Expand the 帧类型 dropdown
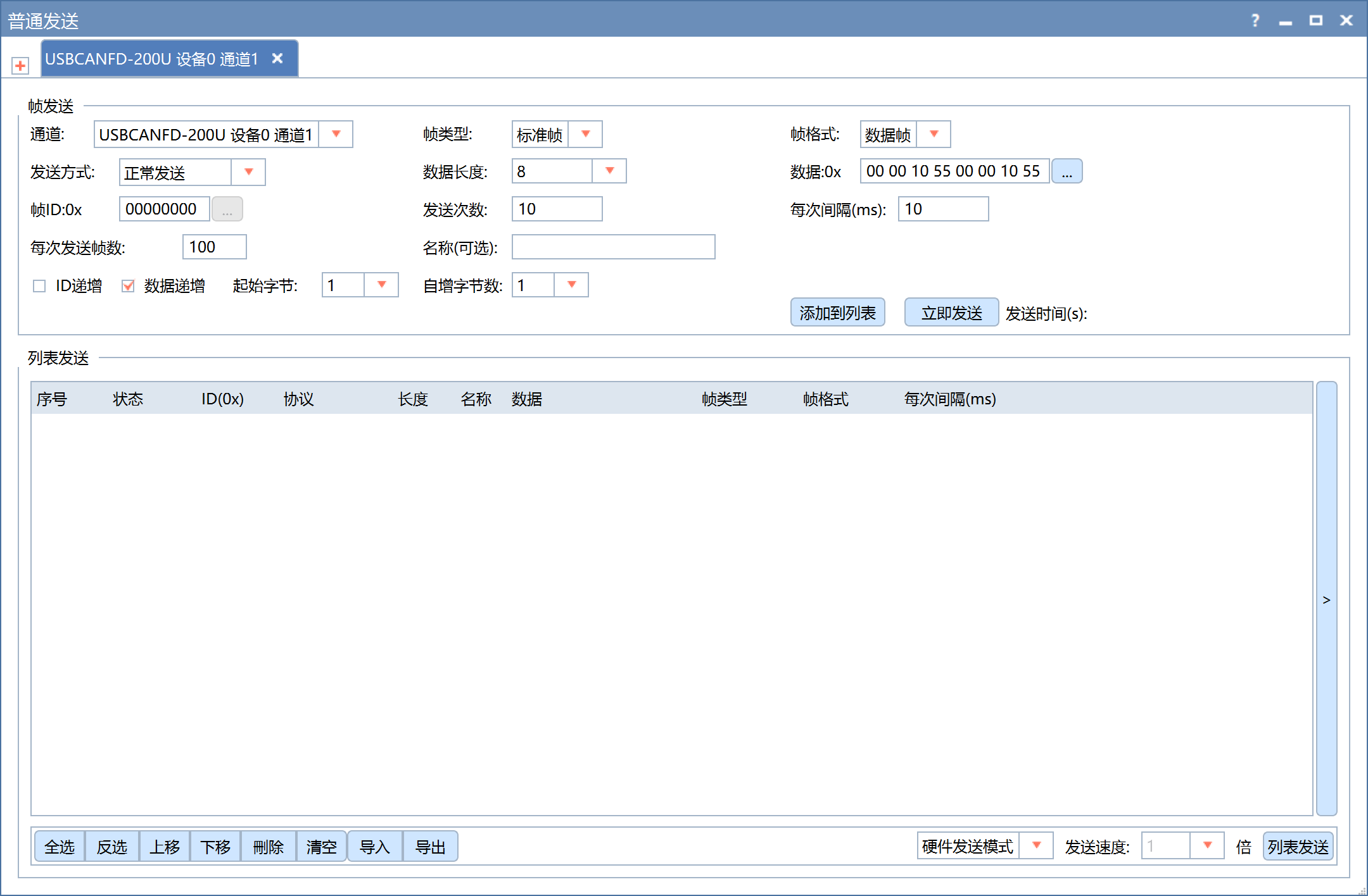Screen dimensions: 1368x896 pyautogui.click(x=585, y=134)
